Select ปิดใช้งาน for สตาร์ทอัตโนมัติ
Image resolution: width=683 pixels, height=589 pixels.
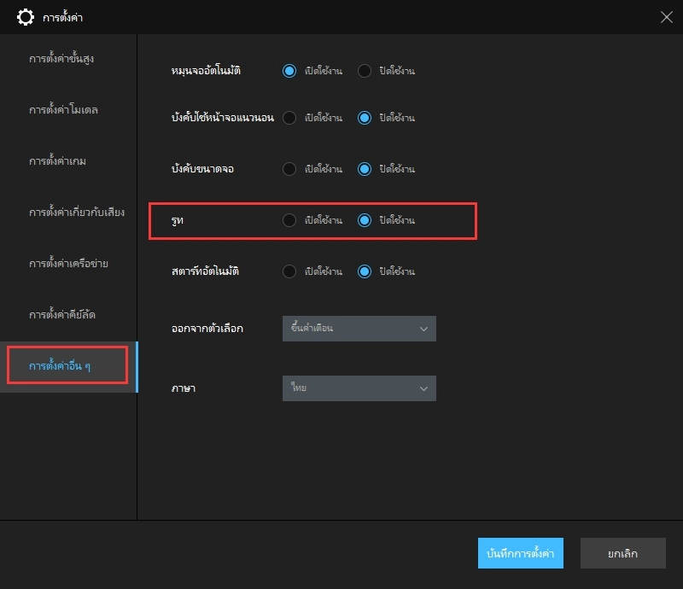coord(365,271)
